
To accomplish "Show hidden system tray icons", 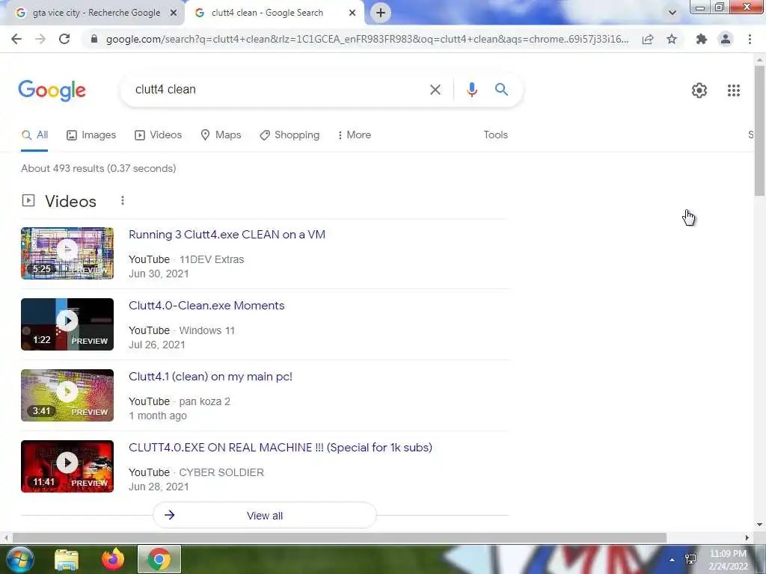I will [x=672, y=560].
